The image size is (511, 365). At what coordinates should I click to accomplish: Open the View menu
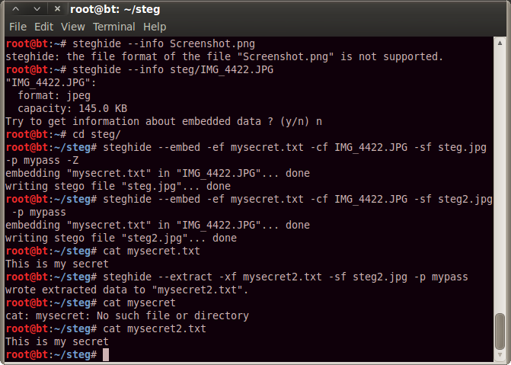pos(73,27)
